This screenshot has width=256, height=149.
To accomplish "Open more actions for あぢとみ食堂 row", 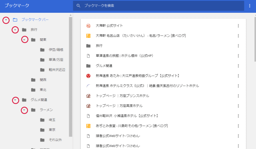I will [x=238, y=126].
